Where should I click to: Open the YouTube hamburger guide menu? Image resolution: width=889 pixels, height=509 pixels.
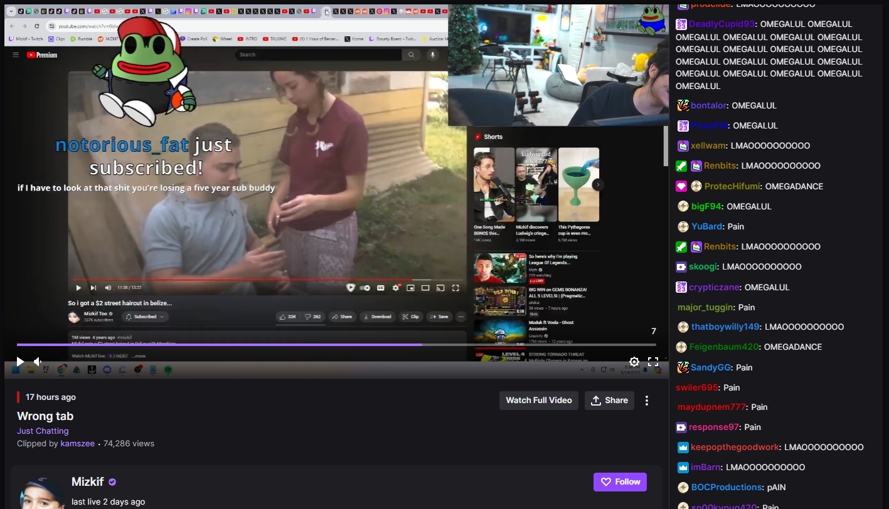pos(16,55)
